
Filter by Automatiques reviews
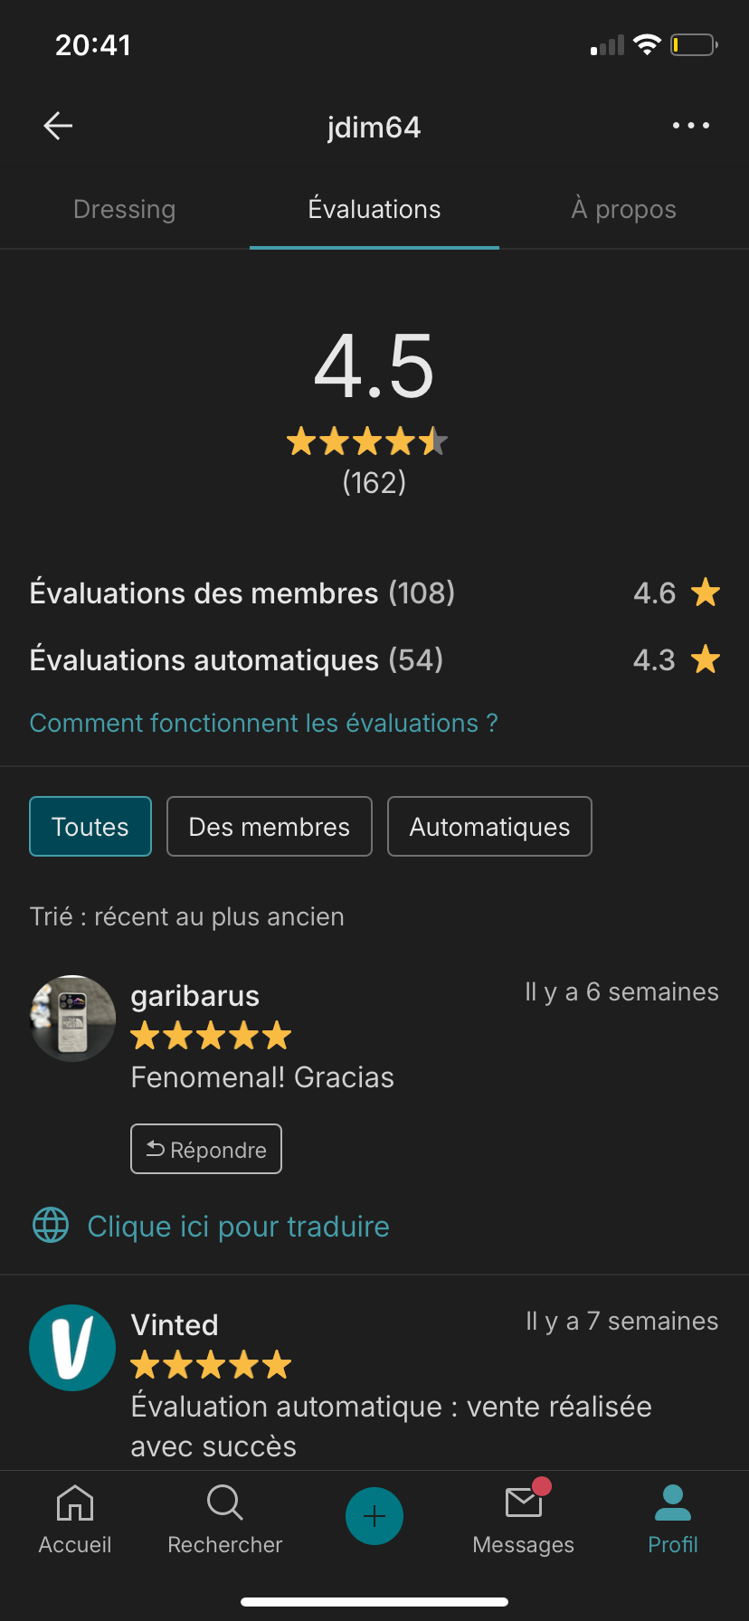(489, 827)
